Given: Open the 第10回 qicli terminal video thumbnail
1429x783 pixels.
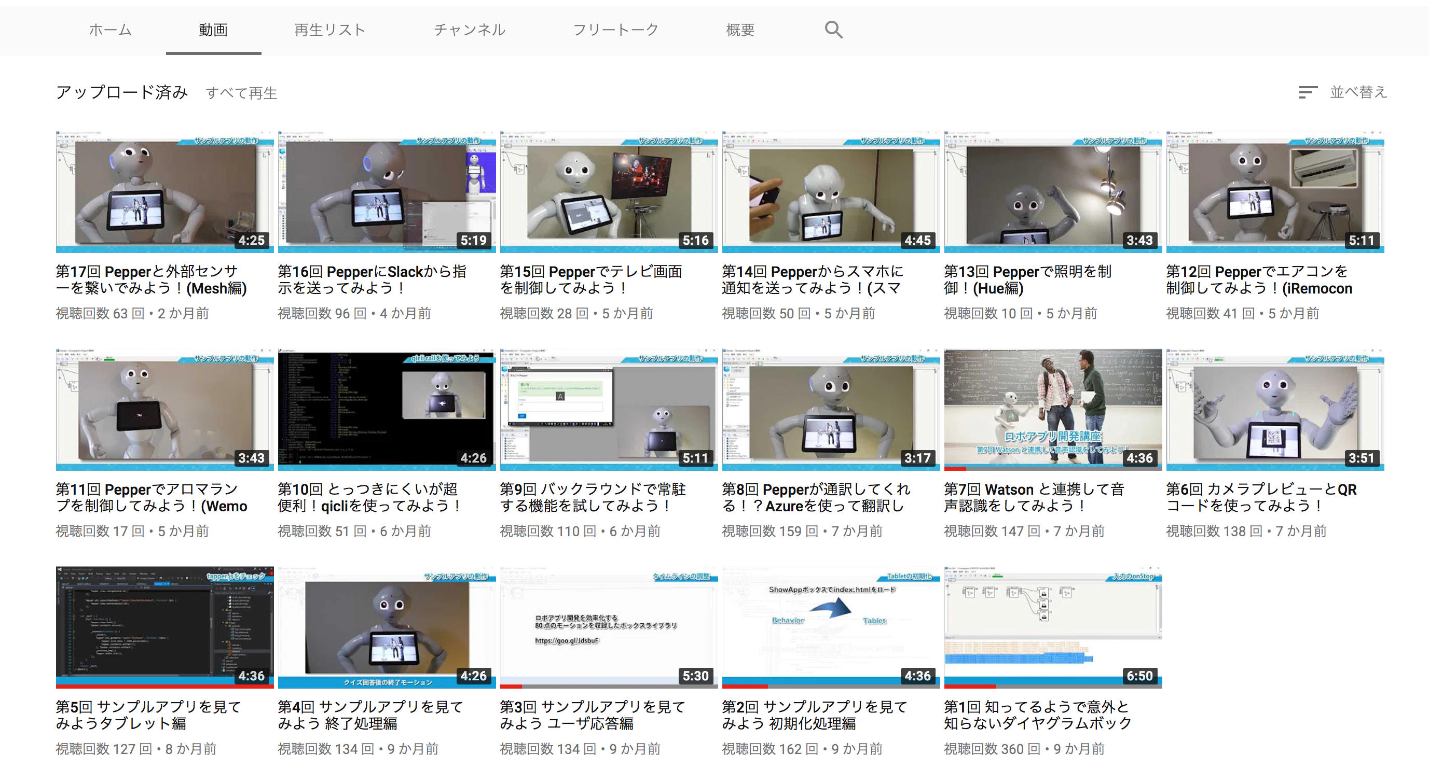Looking at the screenshot, I should point(387,409).
